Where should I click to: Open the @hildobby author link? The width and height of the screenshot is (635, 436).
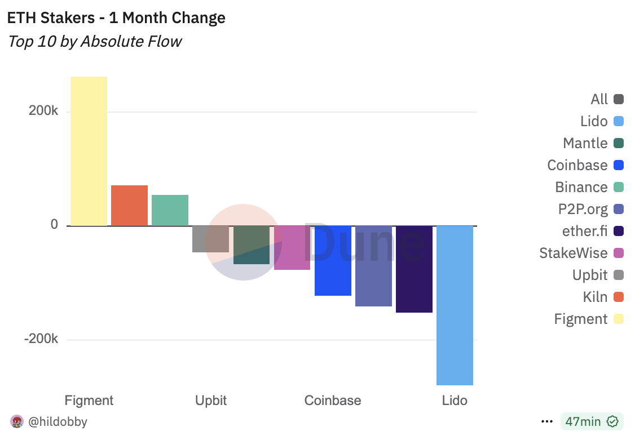pyautogui.click(x=58, y=421)
